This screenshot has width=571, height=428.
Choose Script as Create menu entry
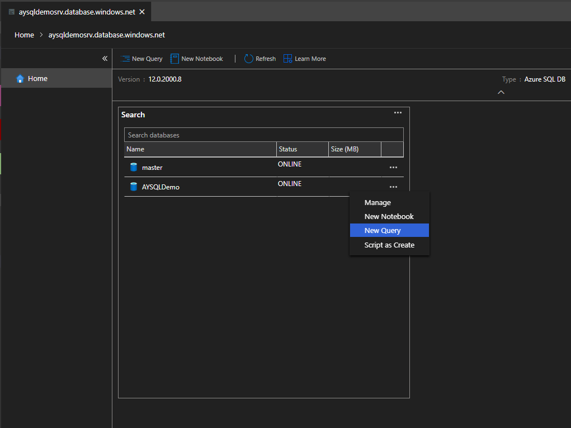(389, 245)
